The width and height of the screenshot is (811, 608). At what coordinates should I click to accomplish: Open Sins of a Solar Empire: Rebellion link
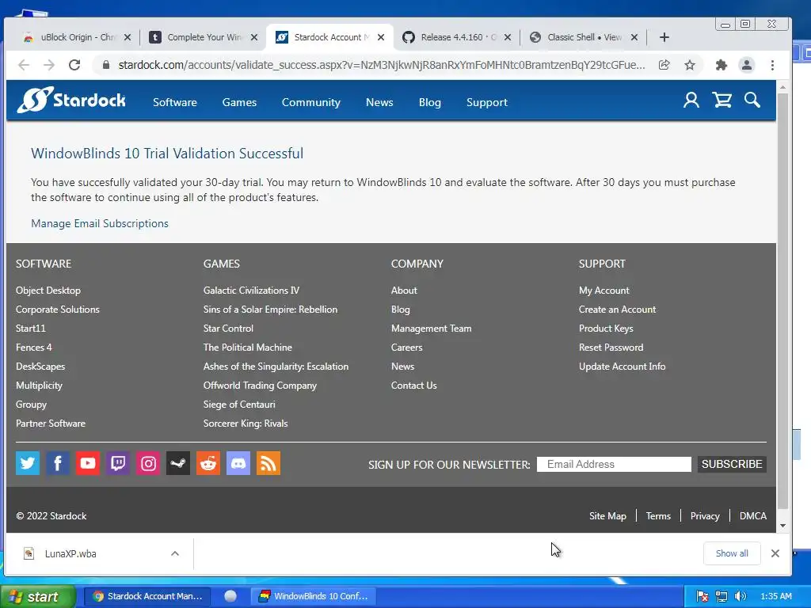point(271,310)
